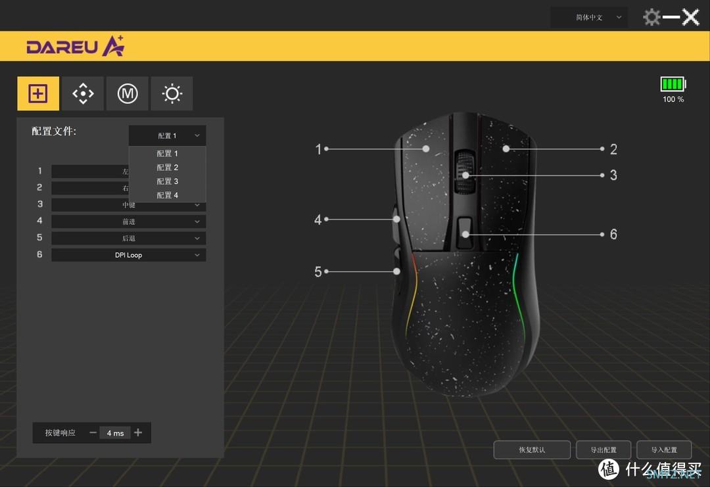Open the button assignment tab

pyautogui.click(x=38, y=94)
